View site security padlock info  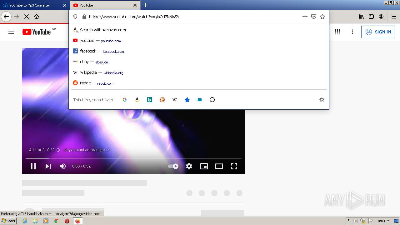coord(84,17)
